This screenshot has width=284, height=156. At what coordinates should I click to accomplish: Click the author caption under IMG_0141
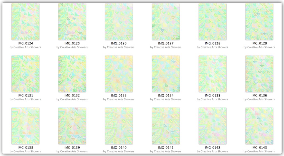coord(166,152)
